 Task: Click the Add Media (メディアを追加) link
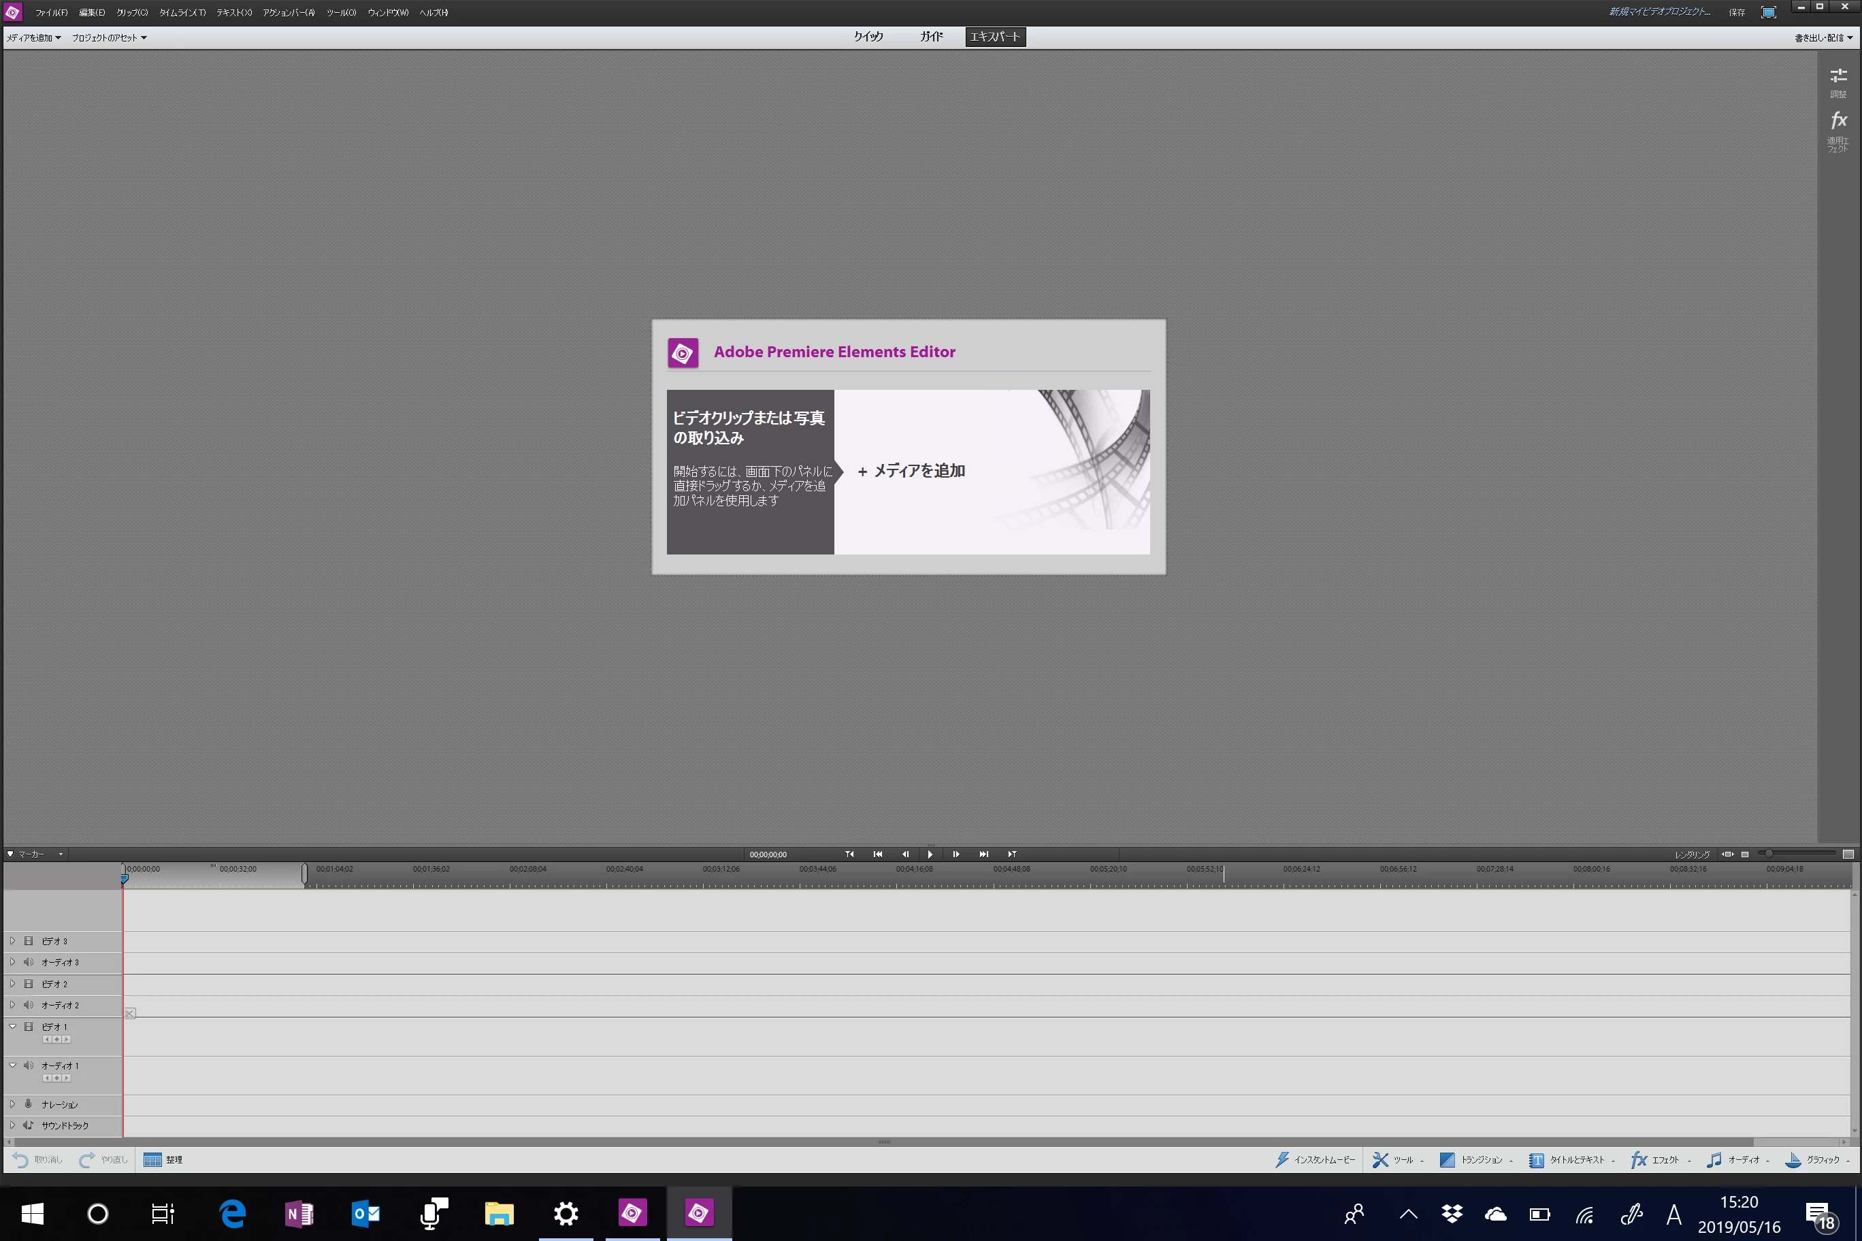(x=912, y=471)
